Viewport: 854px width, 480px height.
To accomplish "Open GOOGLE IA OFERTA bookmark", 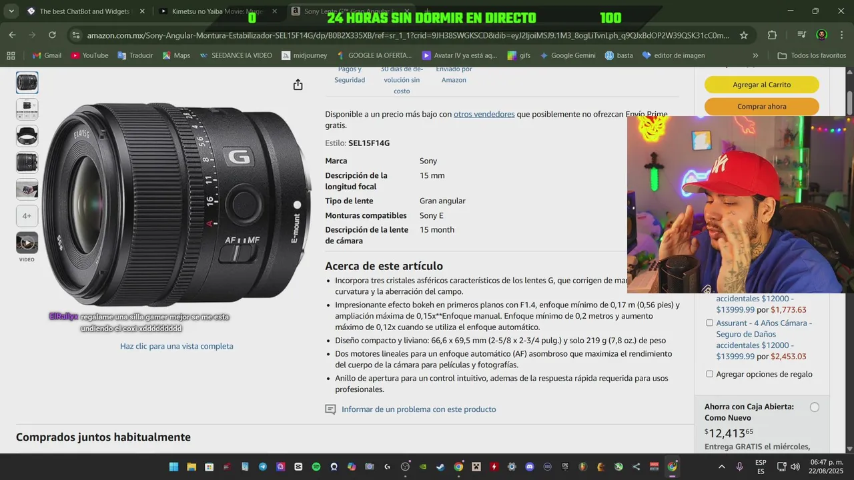I will point(375,55).
